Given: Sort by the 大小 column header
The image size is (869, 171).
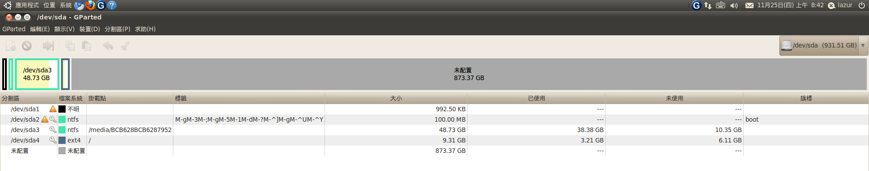Looking at the screenshot, I should tap(396, 98).
